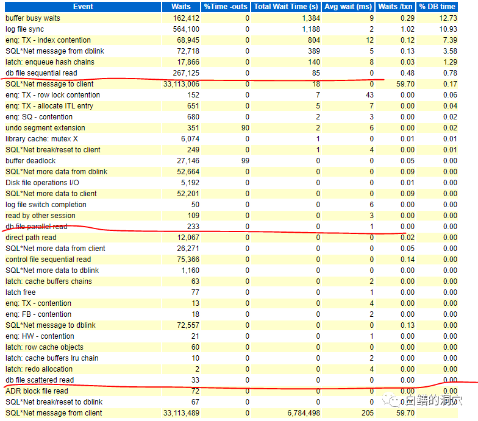
Task: Select the db file sequential read row
Action: 41,73
